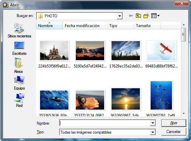
Task: Select the red airplane thumbnail 69483d88bf78f62
Action: coord(161,51)
